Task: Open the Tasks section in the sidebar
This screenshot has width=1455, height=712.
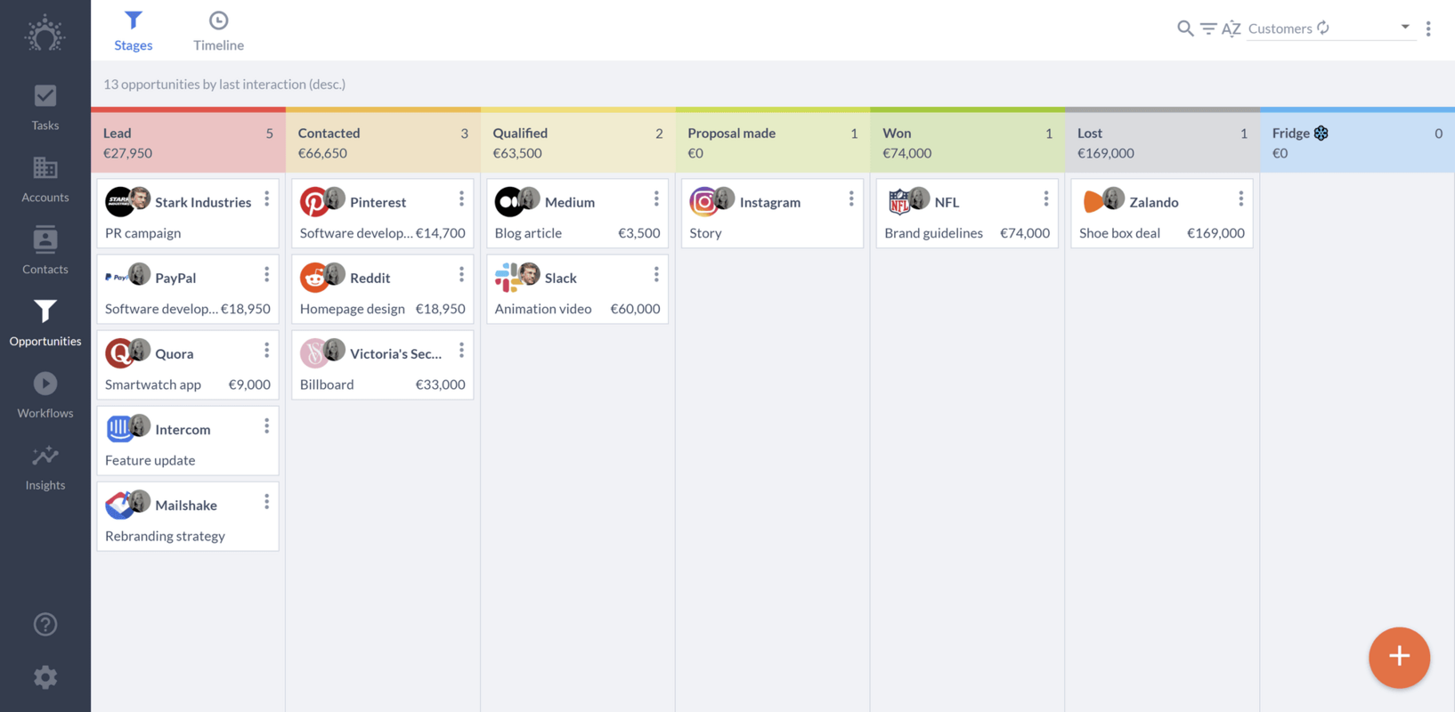Action: coord(45,105)
